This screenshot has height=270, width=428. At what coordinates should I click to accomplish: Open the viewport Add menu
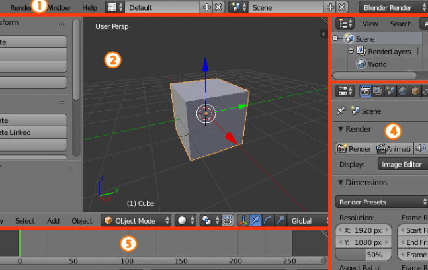point(53,221)
